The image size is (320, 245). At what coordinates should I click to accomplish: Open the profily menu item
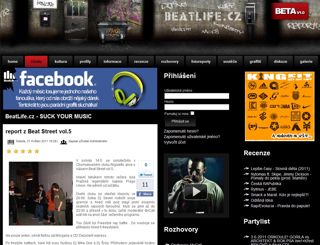click(x=85, y=61)
